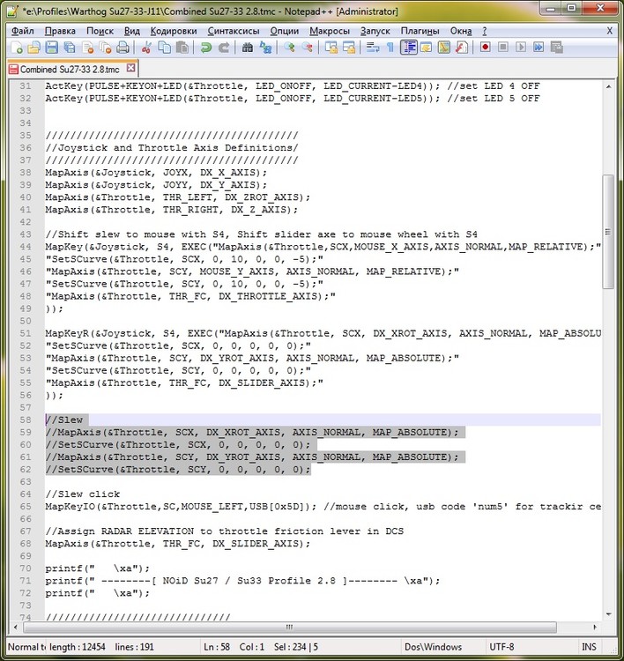Click the length : 12454 status field
This screenshot has width=624, height=661.
78,647
